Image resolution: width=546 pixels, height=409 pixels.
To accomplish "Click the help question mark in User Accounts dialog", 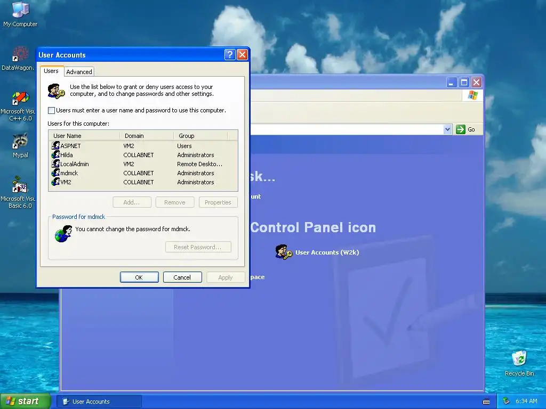I will pyautogui.click(x=230, y=55).
